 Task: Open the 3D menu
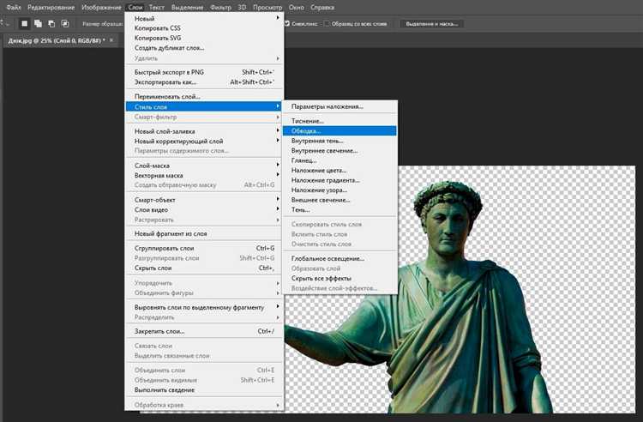click(242, 8)
